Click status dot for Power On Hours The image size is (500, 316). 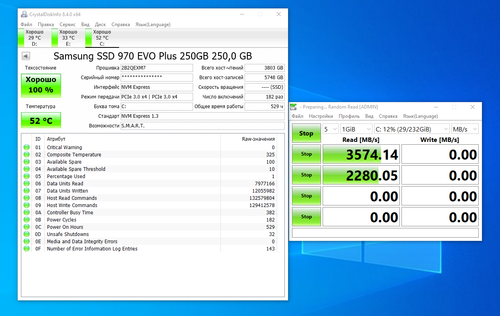coord(27,227)
